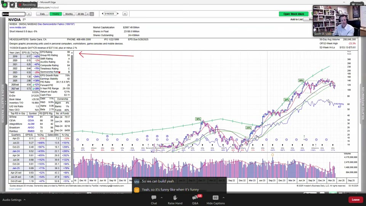Click the 29% marker on chart
Screen dimensions: 366x206
point(301,80)
